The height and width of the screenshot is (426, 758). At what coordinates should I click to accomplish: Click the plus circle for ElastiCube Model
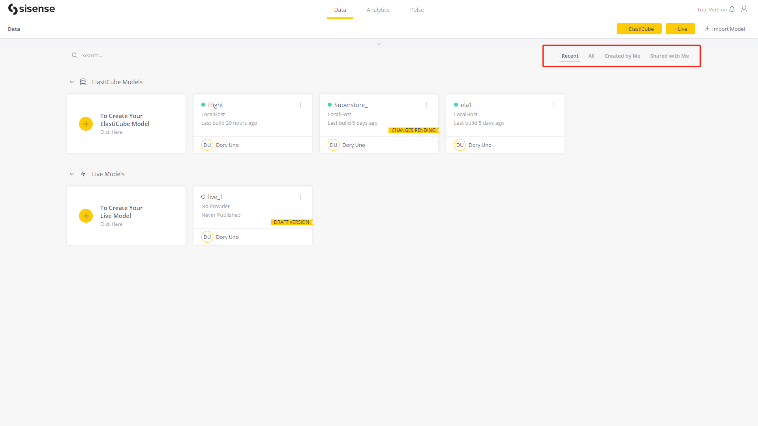tap(86, 124)
